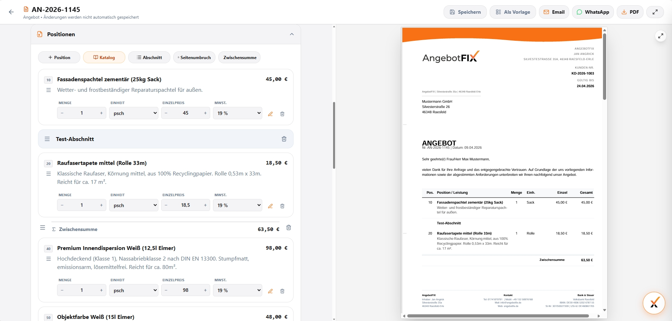Decrease Einzelpreis of Premium Innendispersion position
Image resolution: width=672 pixels, height=321 pixels.
166,290
